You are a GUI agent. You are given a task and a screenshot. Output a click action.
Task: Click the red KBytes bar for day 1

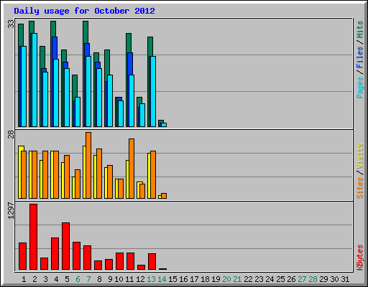[x=22, y=256]
